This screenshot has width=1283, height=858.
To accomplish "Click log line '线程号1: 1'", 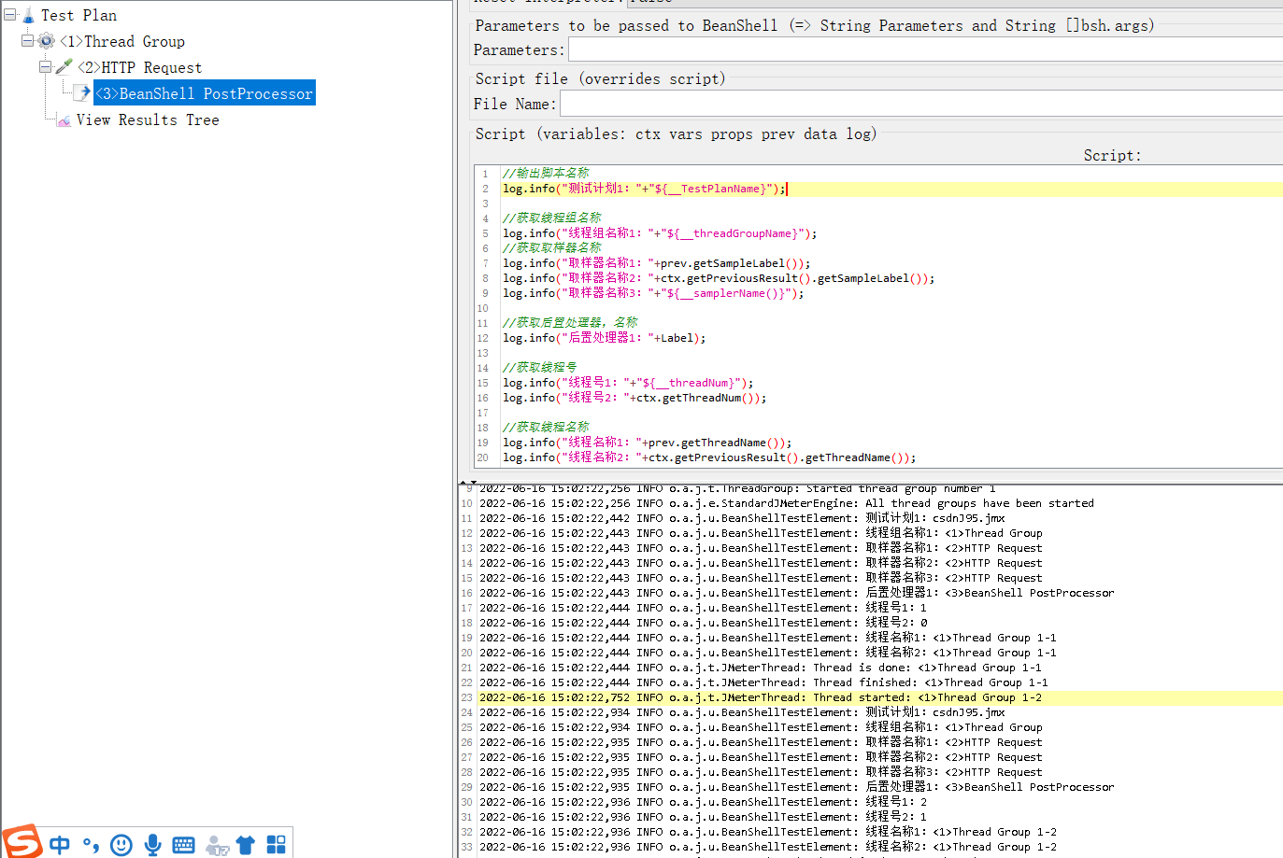I will pyautogui.click(x=704, y=608).
